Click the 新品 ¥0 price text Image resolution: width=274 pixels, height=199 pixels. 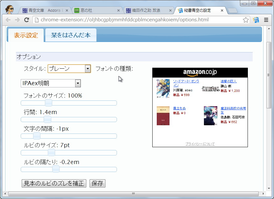click(179, 113)
